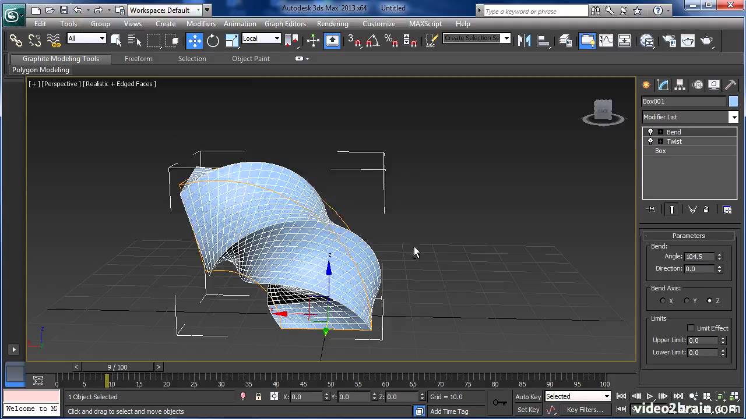Image resolution: width=746 pixels, height=419 pixels.
Task: Click the Bend Angle input field
Action: (699, 257)
